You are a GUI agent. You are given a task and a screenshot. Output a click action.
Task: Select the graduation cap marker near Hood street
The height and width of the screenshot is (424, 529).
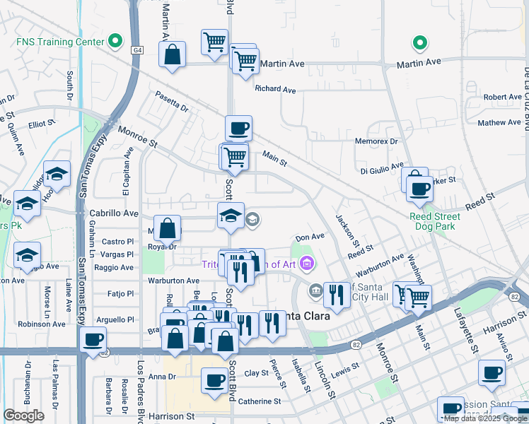[57, 175]
